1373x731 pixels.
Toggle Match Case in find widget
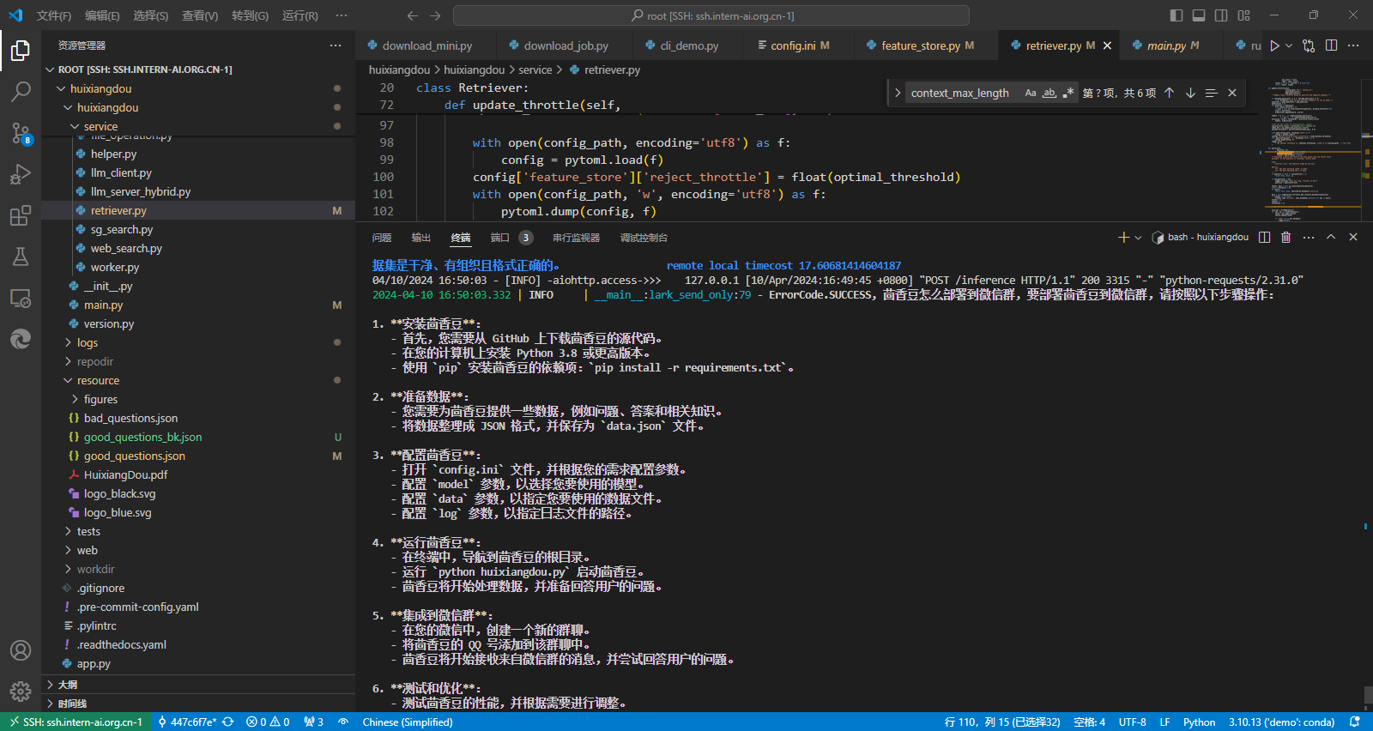1031,93
